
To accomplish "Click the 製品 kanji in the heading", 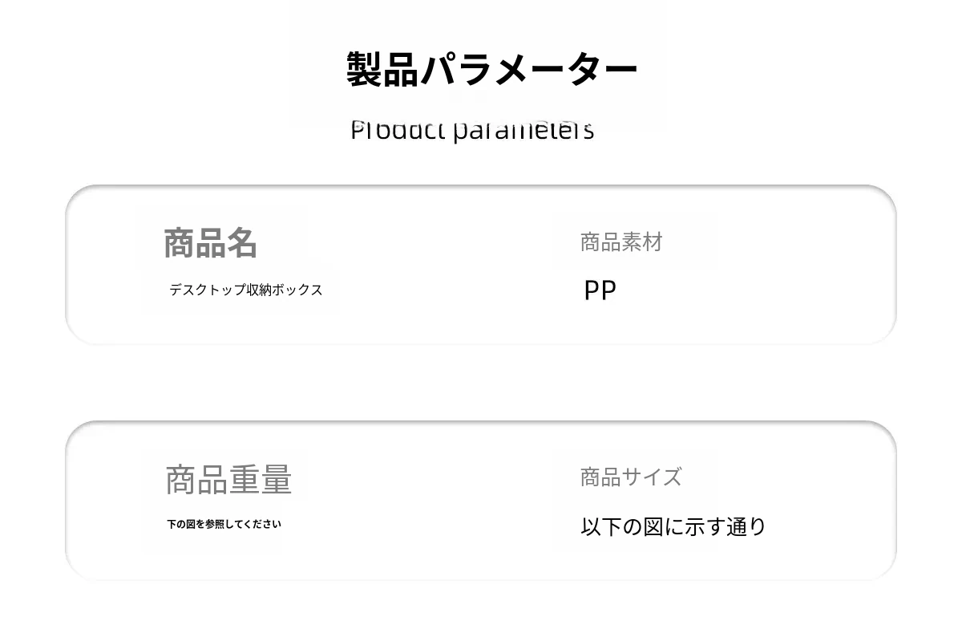I will [x=382, y=69].
